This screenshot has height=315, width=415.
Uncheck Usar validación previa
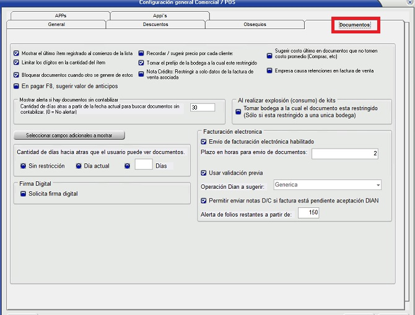[204, 173]
